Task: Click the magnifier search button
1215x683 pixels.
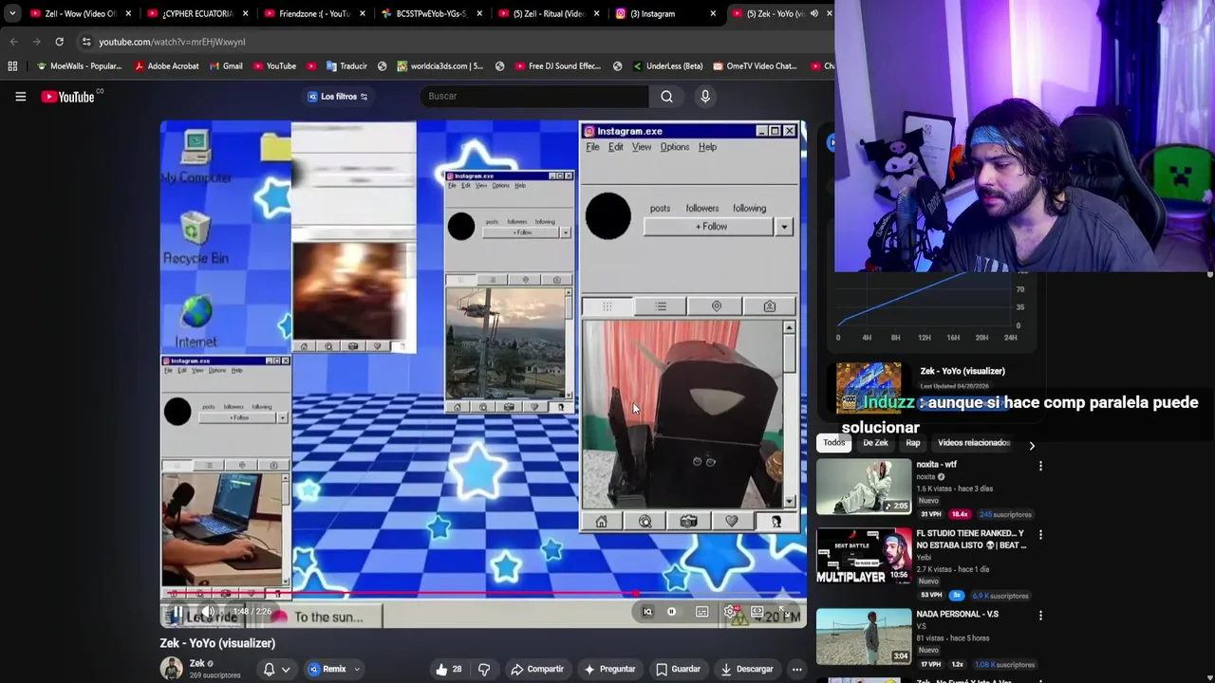Action: point(666,96)
